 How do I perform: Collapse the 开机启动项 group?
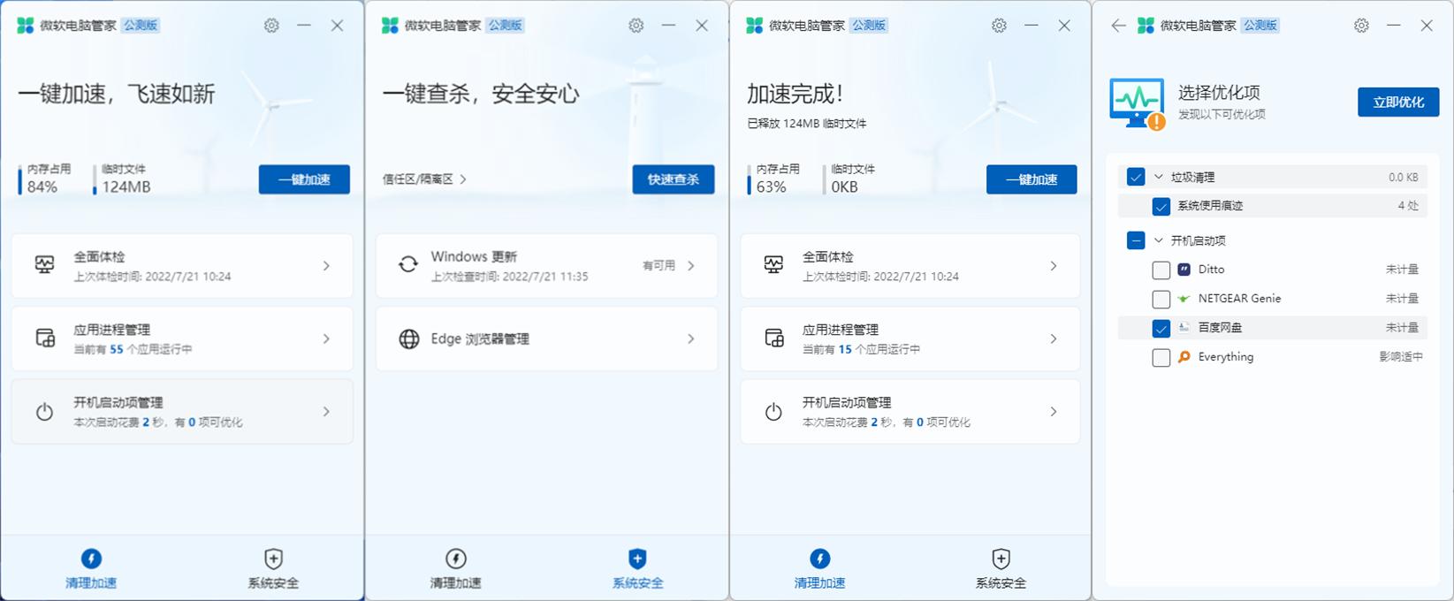[1159, 240]
